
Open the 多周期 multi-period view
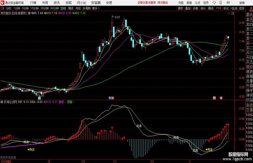(86, 8)
